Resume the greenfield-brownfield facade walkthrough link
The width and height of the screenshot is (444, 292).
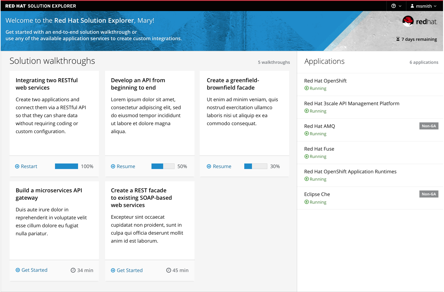[222, 166]
